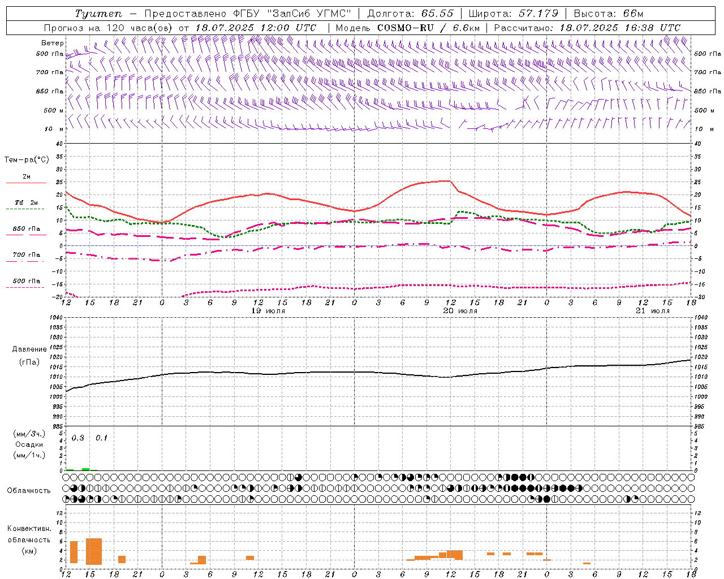The height and width of the screenshot is (579, 724).
Task: Click the Прогноз на 120 часа(ов) forecast start text
Action: pyautogui.click(x=180, y=28)
